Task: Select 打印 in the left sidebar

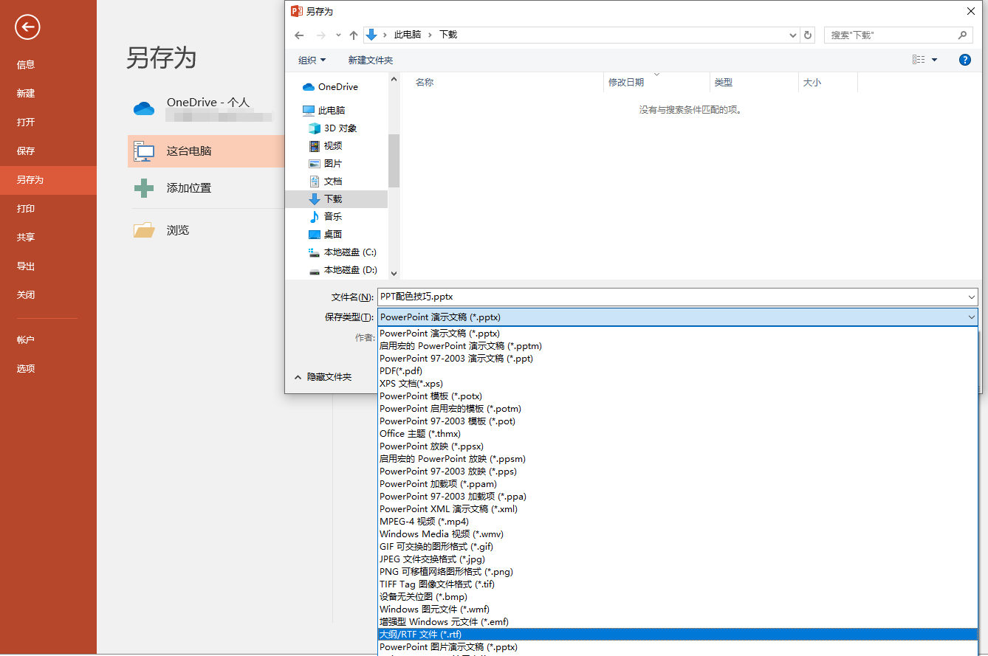Action: pyautogui.click(x=26, y=209)
